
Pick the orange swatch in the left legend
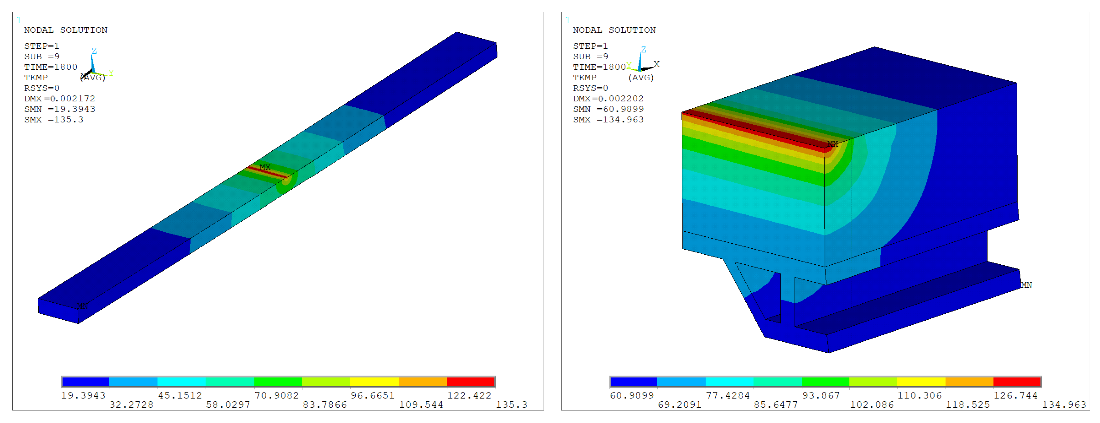click(x=422, y=382)
